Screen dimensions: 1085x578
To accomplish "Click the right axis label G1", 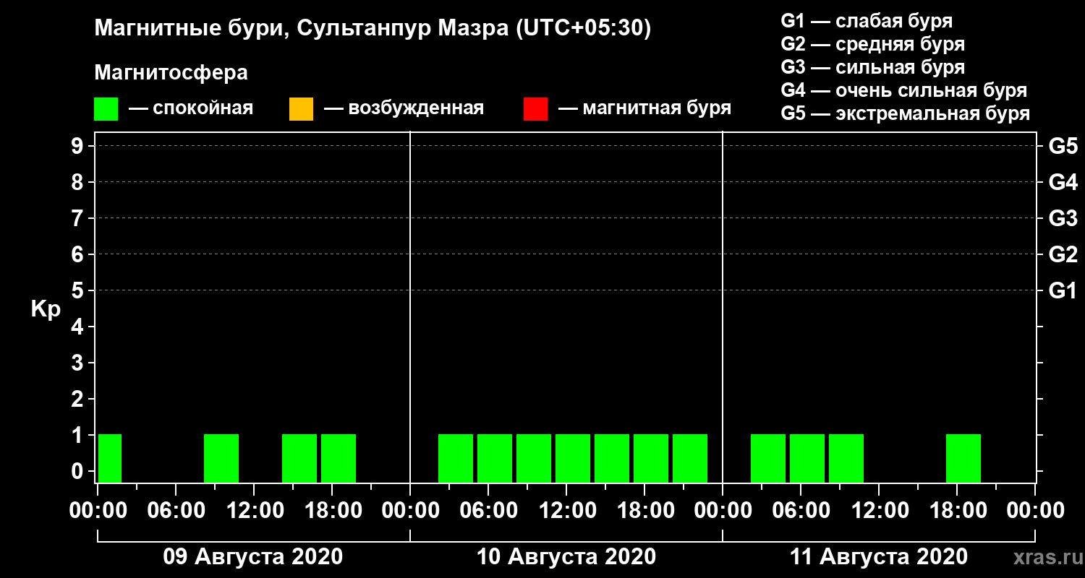I will point(1063,290).
